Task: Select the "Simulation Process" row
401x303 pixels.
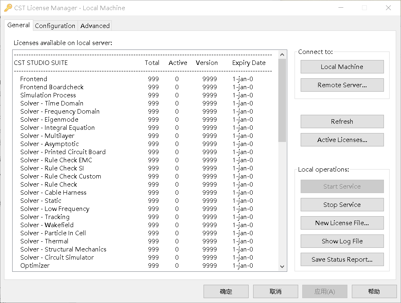Action: click(x=137, y=95)
